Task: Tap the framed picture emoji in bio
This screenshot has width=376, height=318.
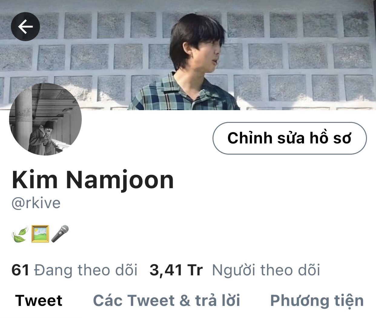Action: tap(40, 234)
